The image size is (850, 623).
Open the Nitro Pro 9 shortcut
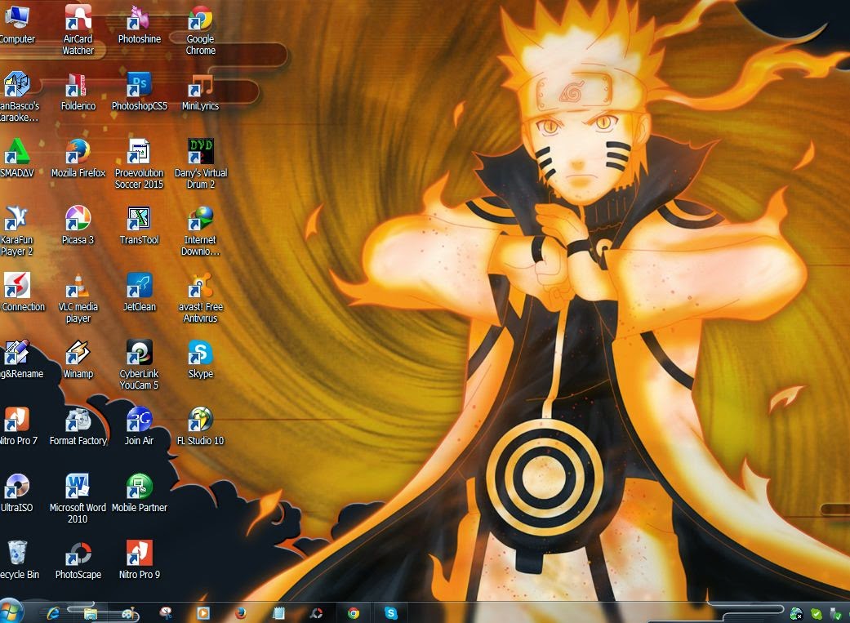tap(140, 559)
